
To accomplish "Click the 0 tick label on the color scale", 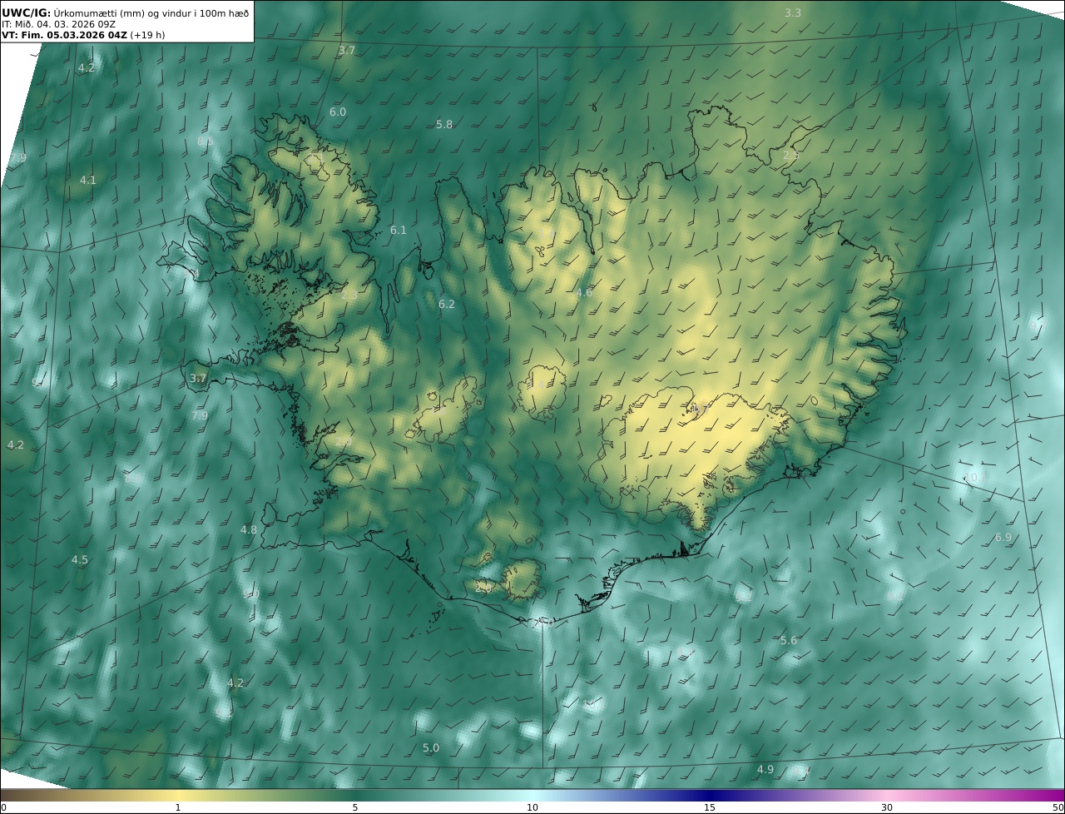I will pyautogui.click(x=3, y=807).
